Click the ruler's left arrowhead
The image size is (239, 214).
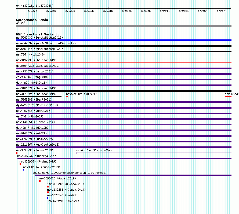(x=17, y=8)
